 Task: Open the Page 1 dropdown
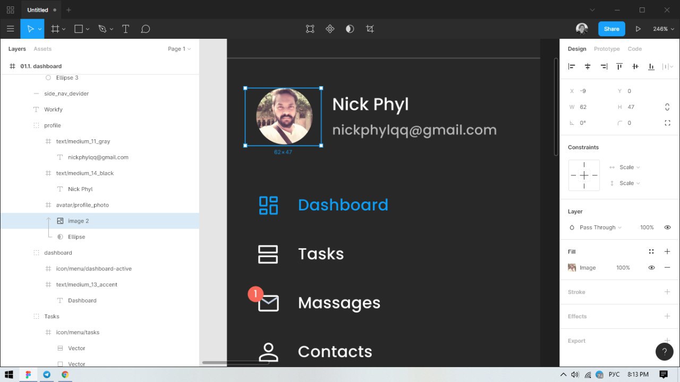tap(179, 49)
